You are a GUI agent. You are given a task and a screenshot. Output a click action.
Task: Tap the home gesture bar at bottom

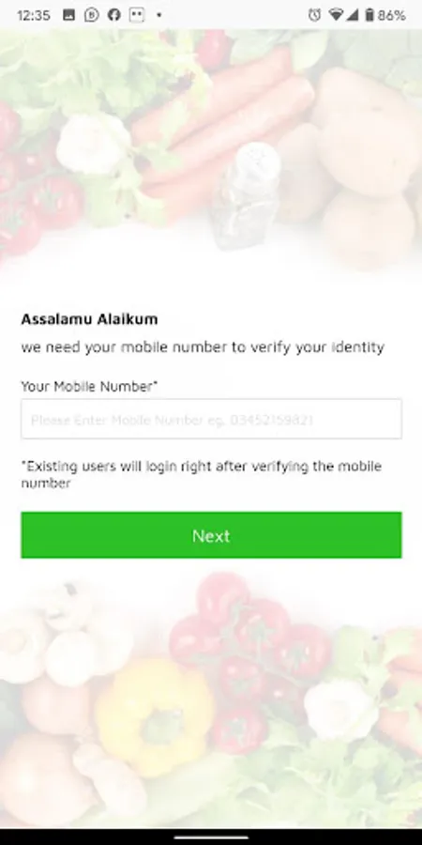211,837
